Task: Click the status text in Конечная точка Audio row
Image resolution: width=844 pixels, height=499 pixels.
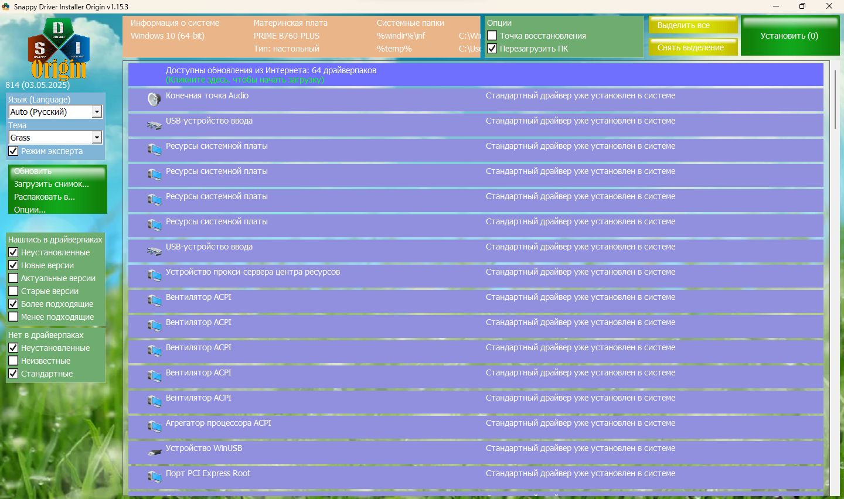Action: coord(580,95)
